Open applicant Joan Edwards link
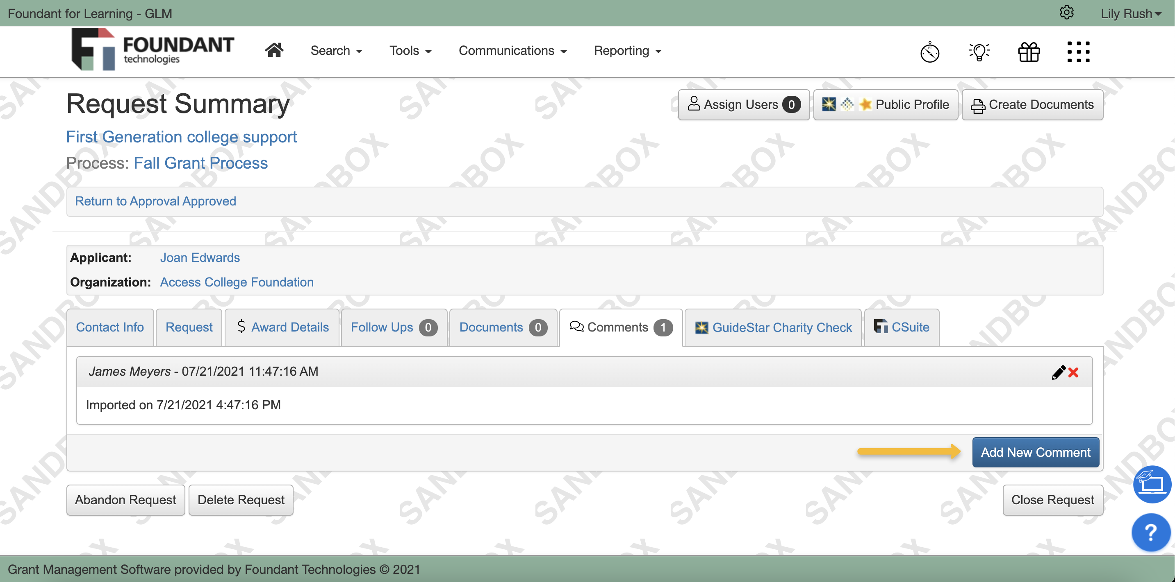Image resolution: width=1175 pixels, height=582 pixels. click(200, 257)
